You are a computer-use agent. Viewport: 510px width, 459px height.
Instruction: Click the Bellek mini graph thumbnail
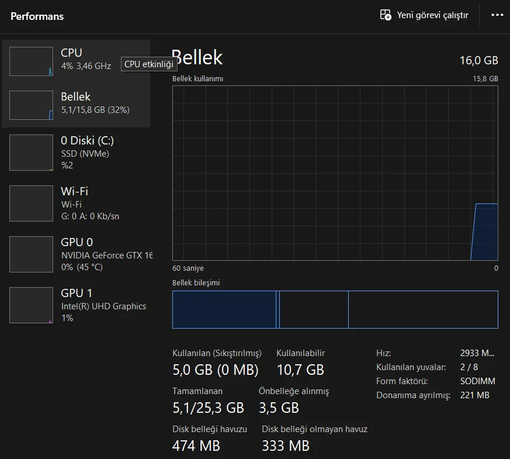(x=32, y=105)
